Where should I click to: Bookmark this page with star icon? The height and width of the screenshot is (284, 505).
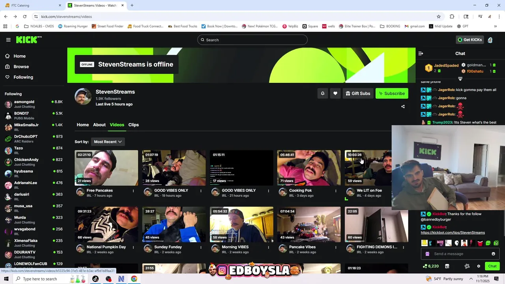(x=438, y=17)
